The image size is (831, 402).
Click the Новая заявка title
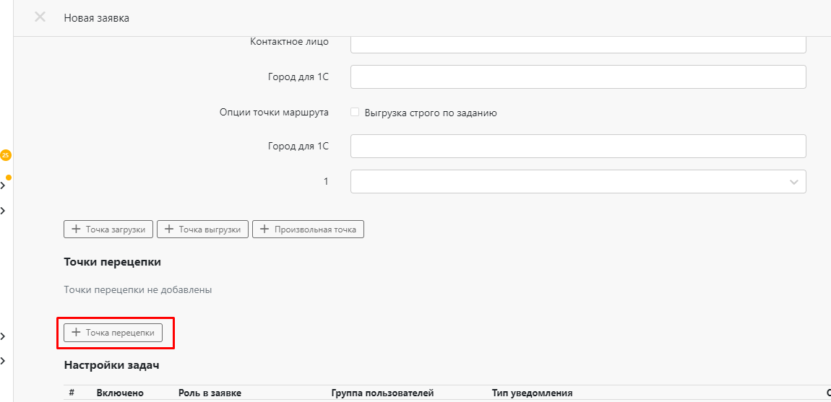96,18
